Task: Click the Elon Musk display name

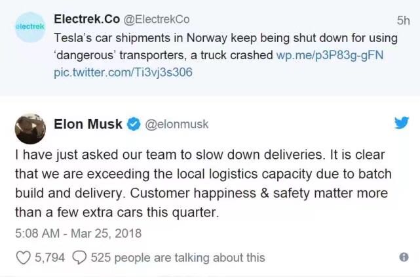Action: coord(89,124)
